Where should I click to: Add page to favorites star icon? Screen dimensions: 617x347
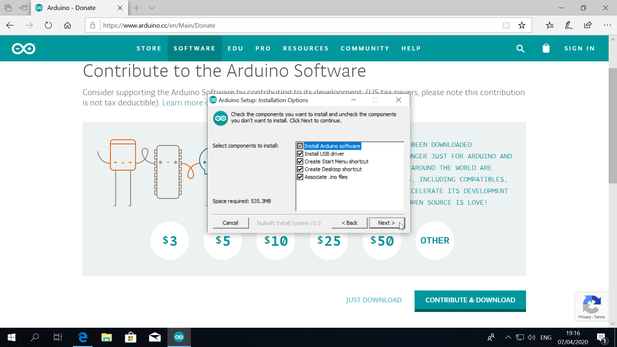pos(522,25)
